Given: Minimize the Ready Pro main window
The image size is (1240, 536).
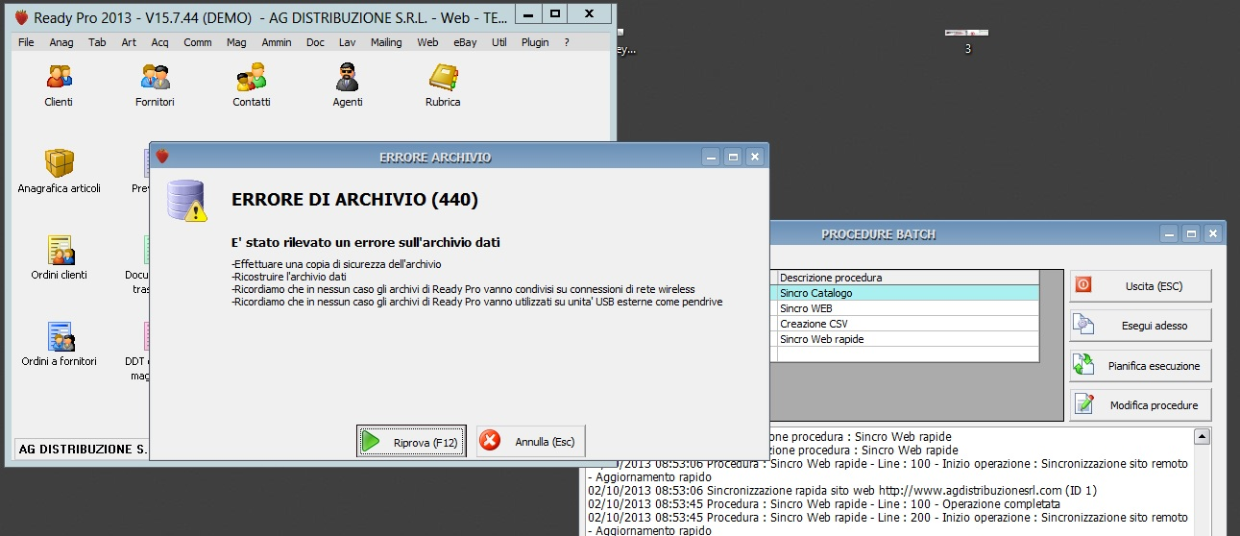Looking at the screenshot, I should tap(528, 13).
